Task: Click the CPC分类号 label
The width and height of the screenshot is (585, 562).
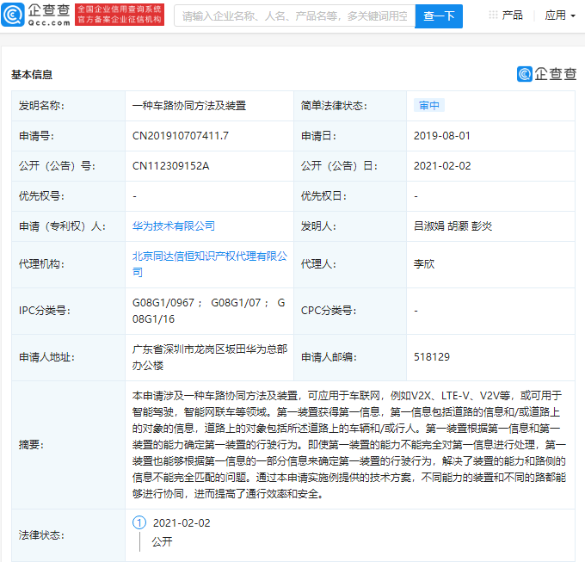Action: pos(329,311)
